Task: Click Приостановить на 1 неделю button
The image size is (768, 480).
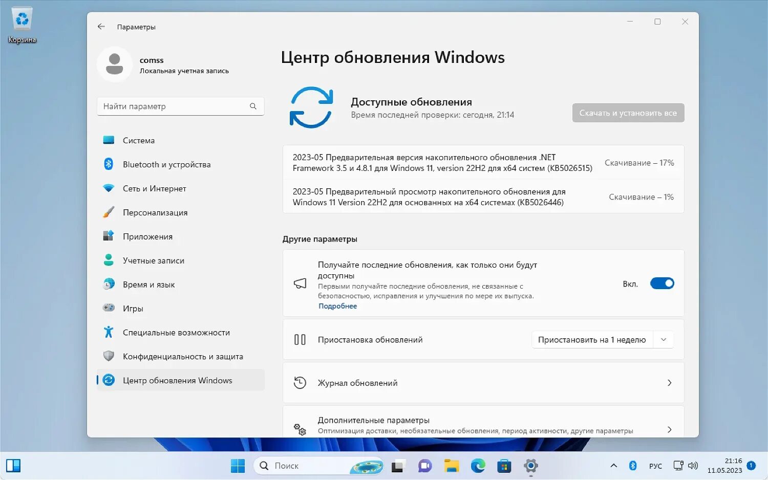Action: point(592,340)
